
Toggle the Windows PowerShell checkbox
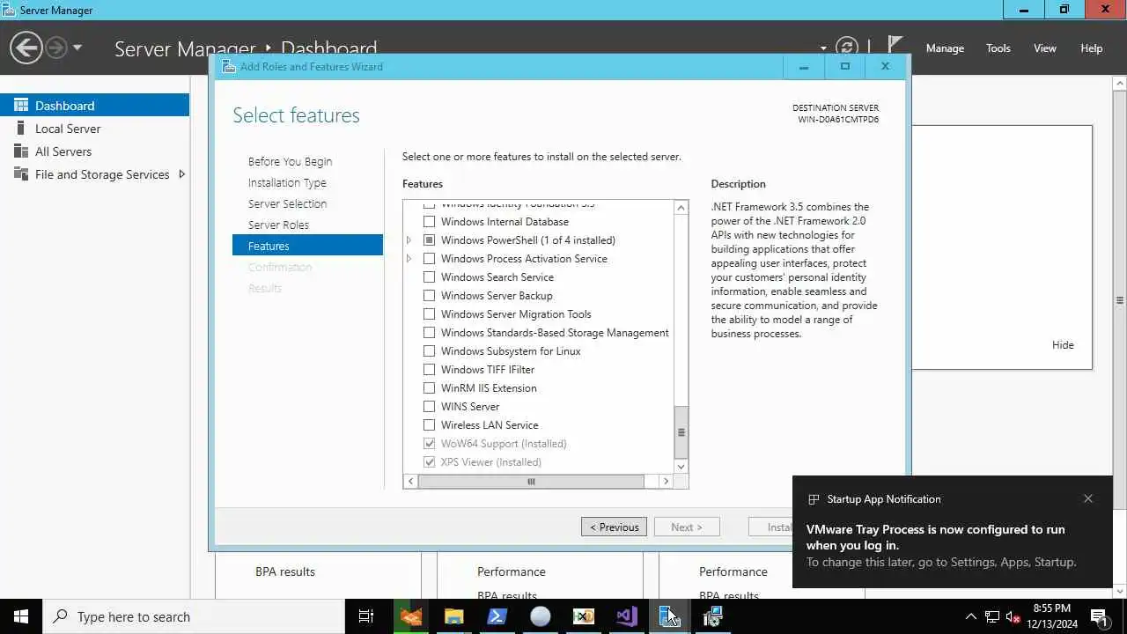click(430, 240)
